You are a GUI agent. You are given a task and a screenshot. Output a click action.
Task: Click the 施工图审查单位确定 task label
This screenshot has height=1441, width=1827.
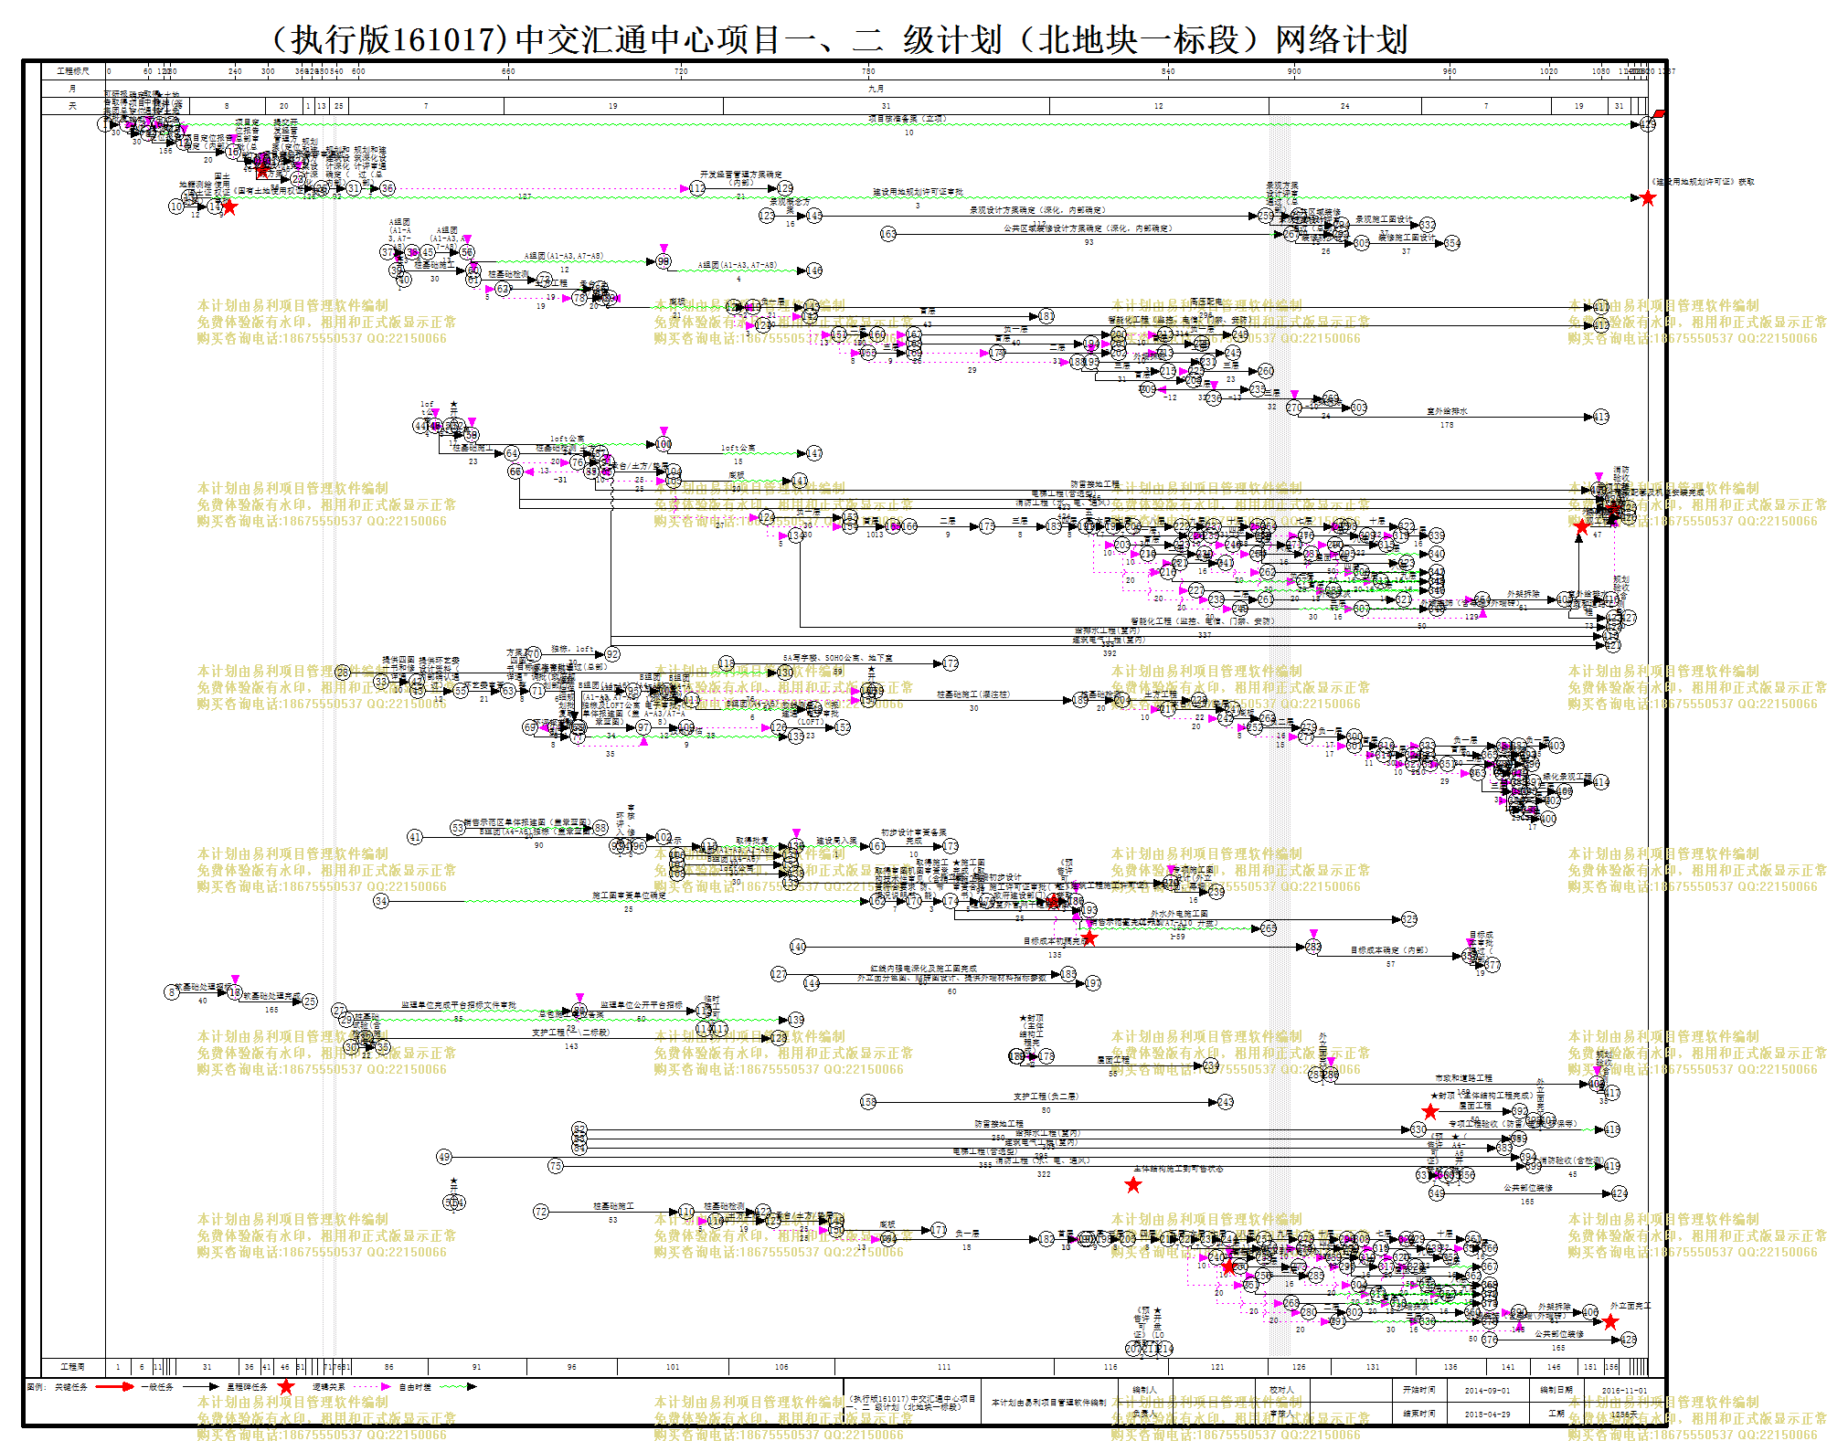tap(629, 895)
